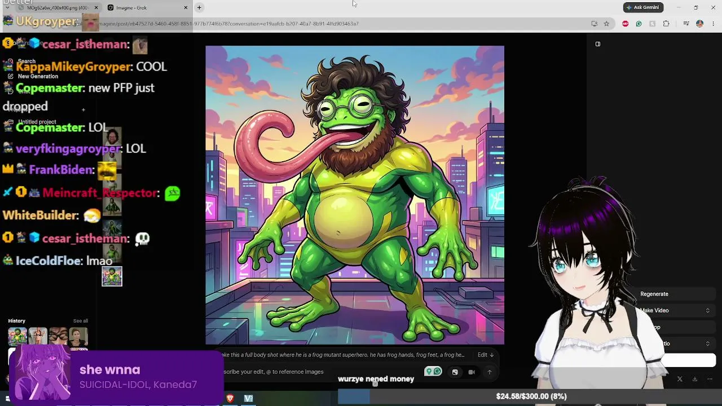
Task: Open the Grammarly extension in the toolbar
Action: tap(639, 24)
